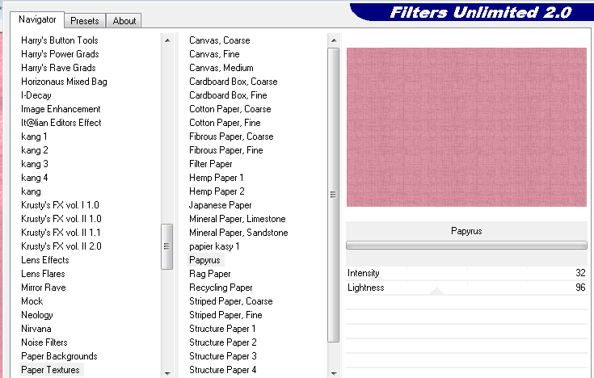Select Paper Backgrounds category
The height and width of the screenshot is (378, 594).
(x=59, y=356)
